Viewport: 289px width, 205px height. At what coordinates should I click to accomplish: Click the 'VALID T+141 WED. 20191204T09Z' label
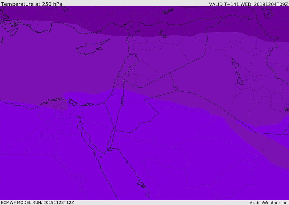(248, 4)
